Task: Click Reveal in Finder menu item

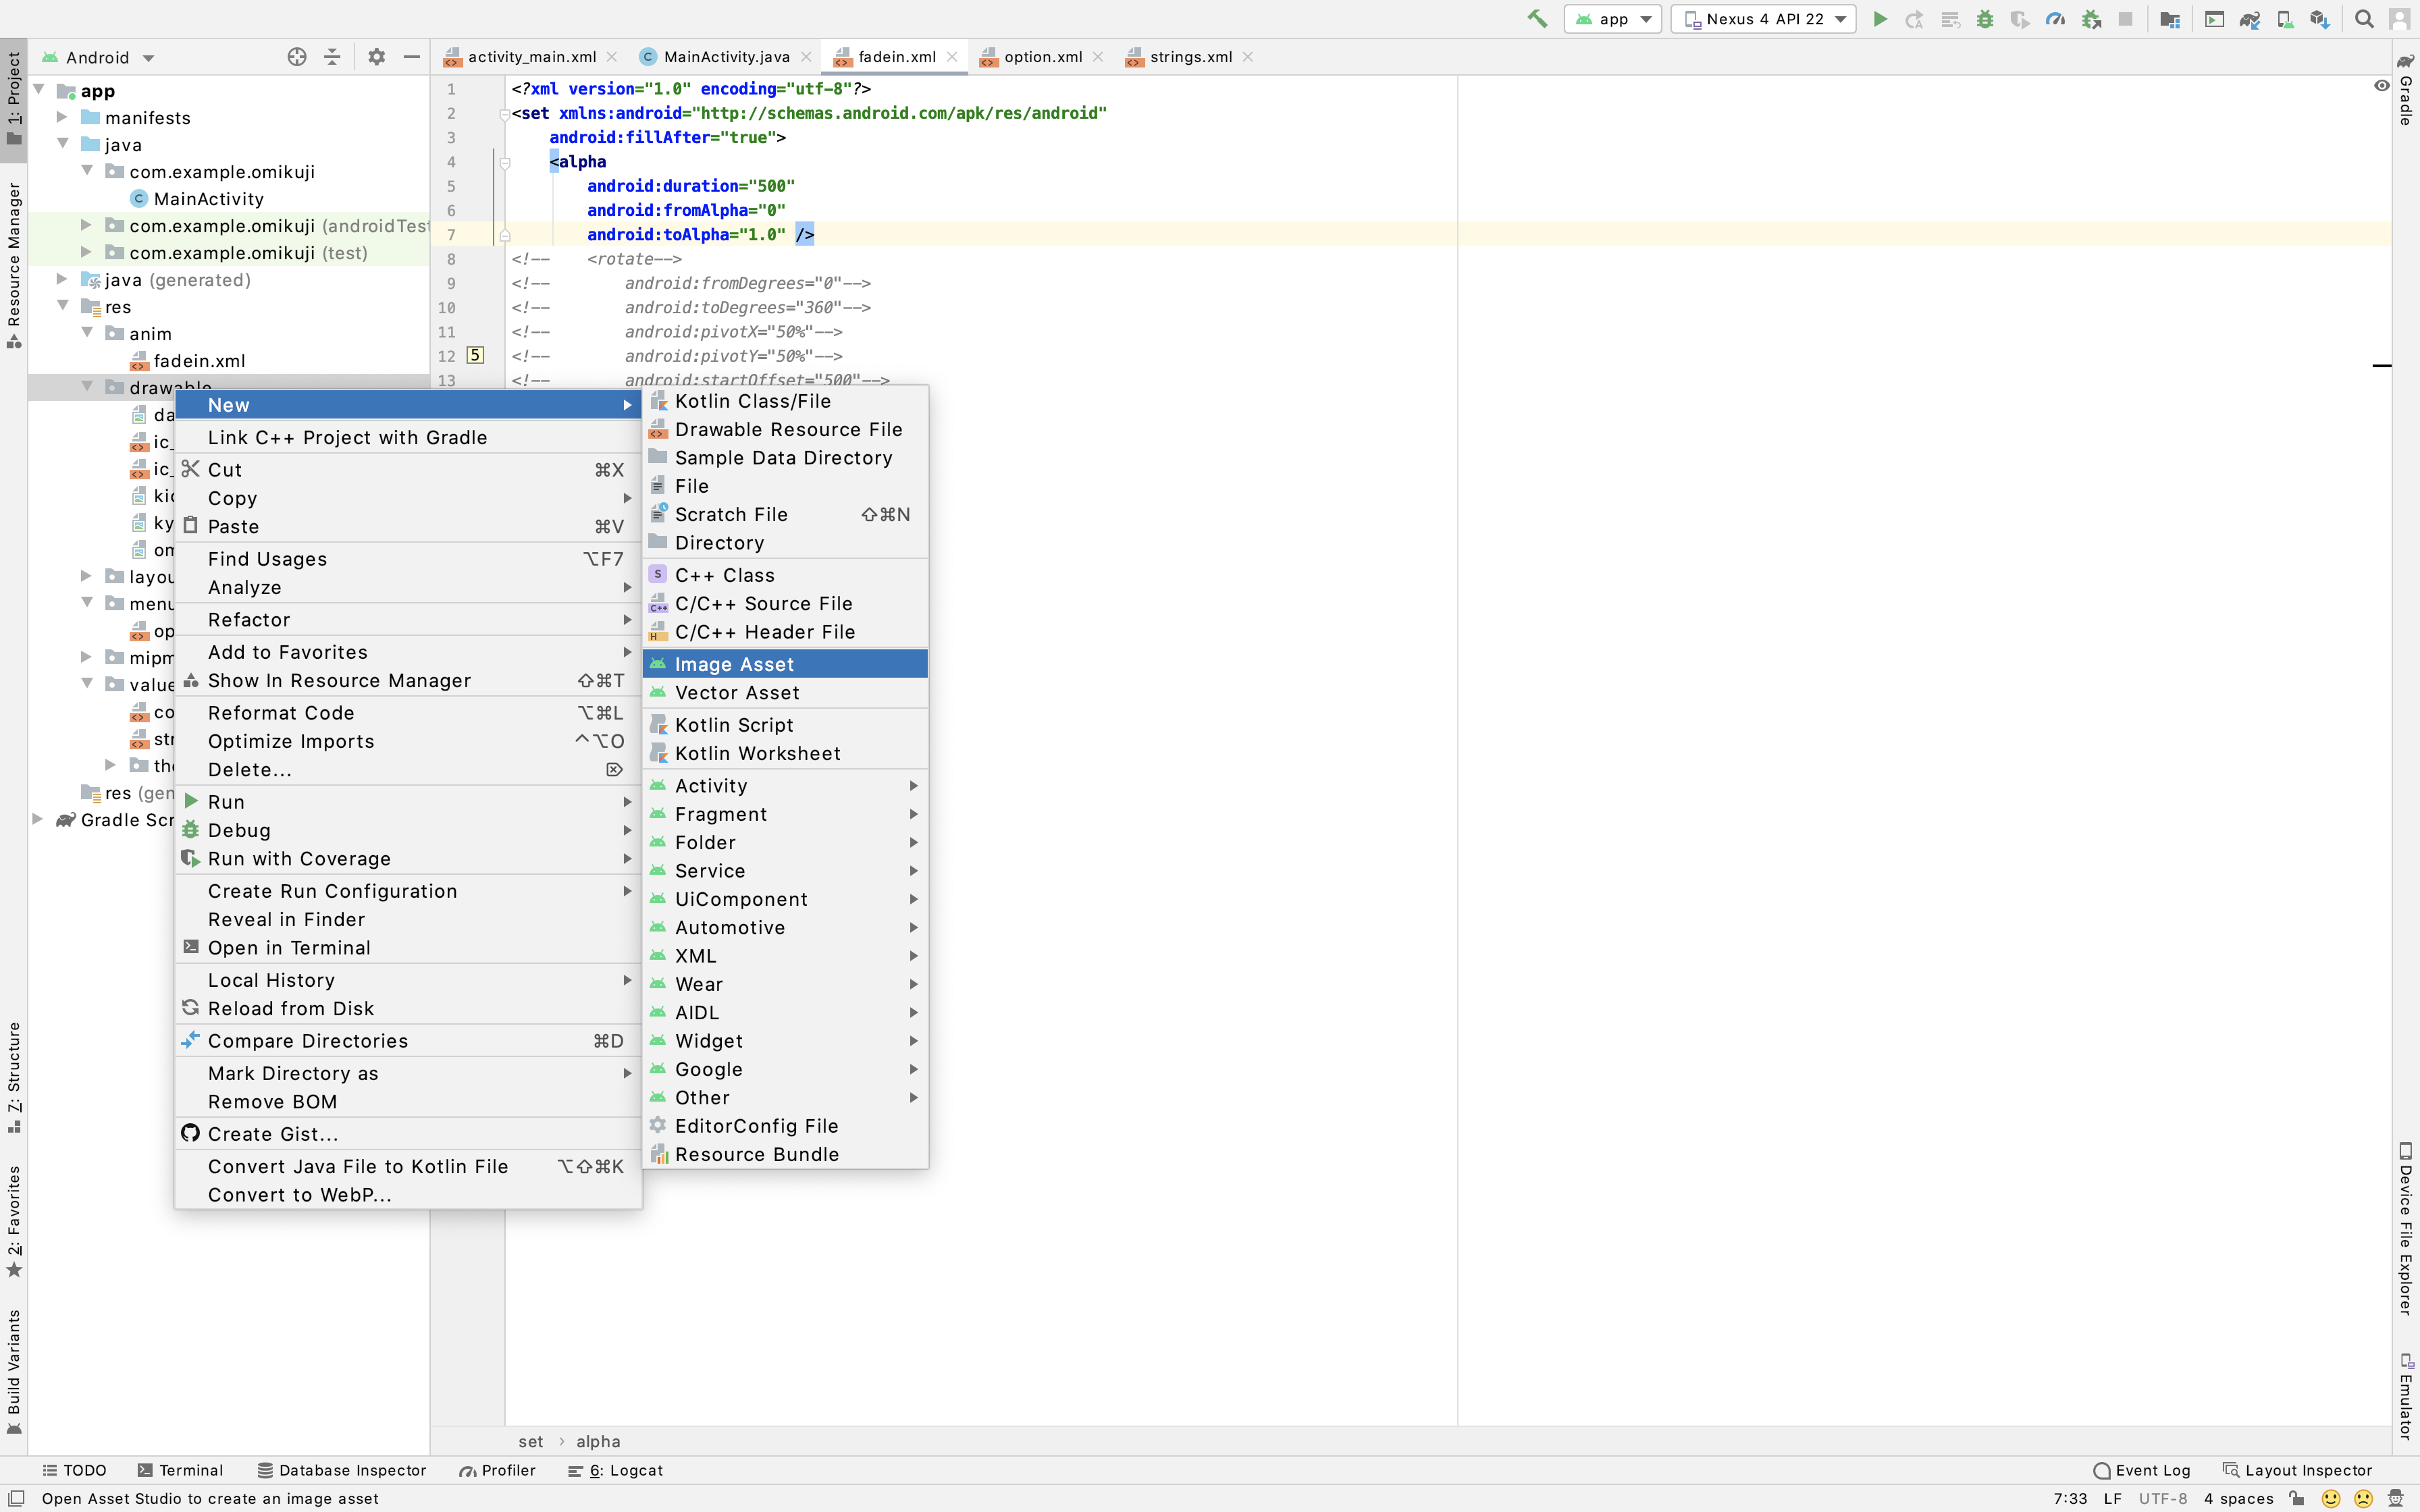Action: (408, 919)
